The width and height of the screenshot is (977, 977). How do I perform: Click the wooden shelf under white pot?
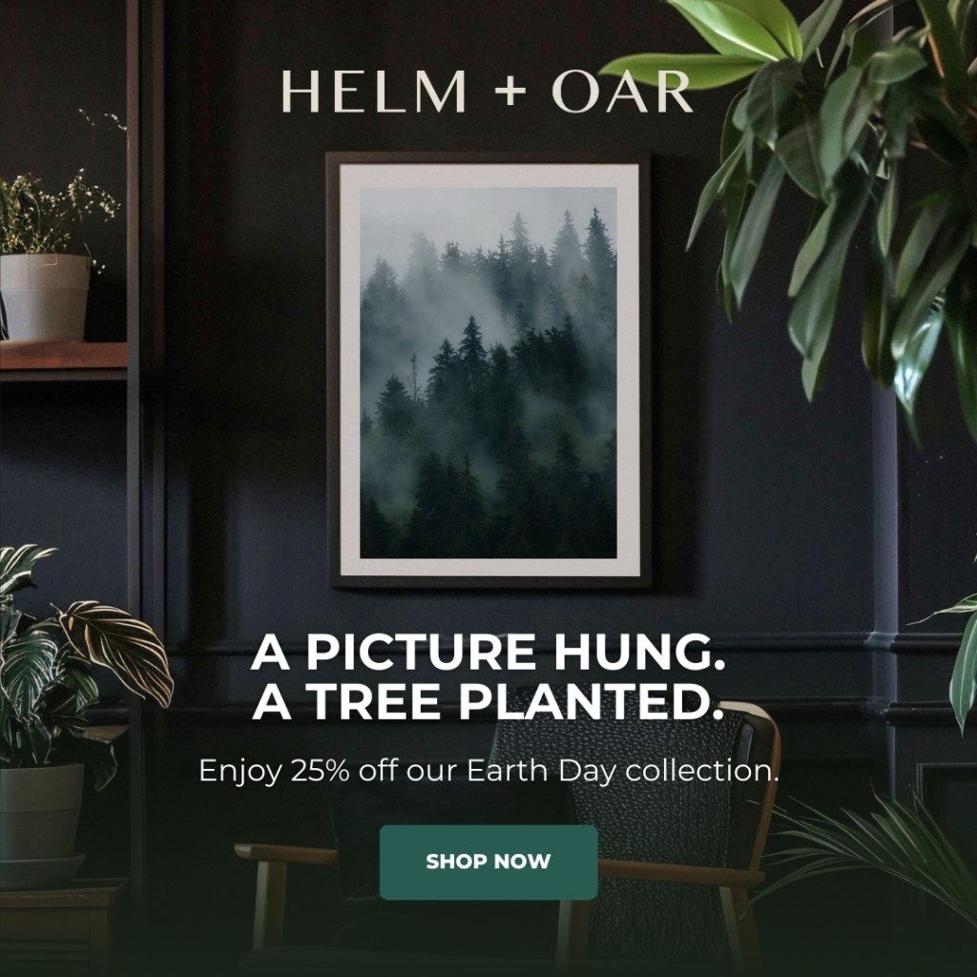tap(63, 355)
